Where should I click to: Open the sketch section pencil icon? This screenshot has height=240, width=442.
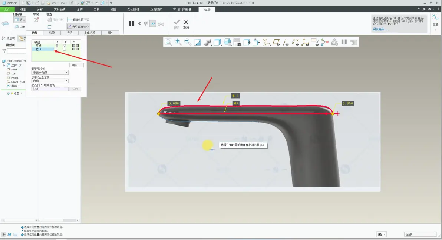(36, 19)
